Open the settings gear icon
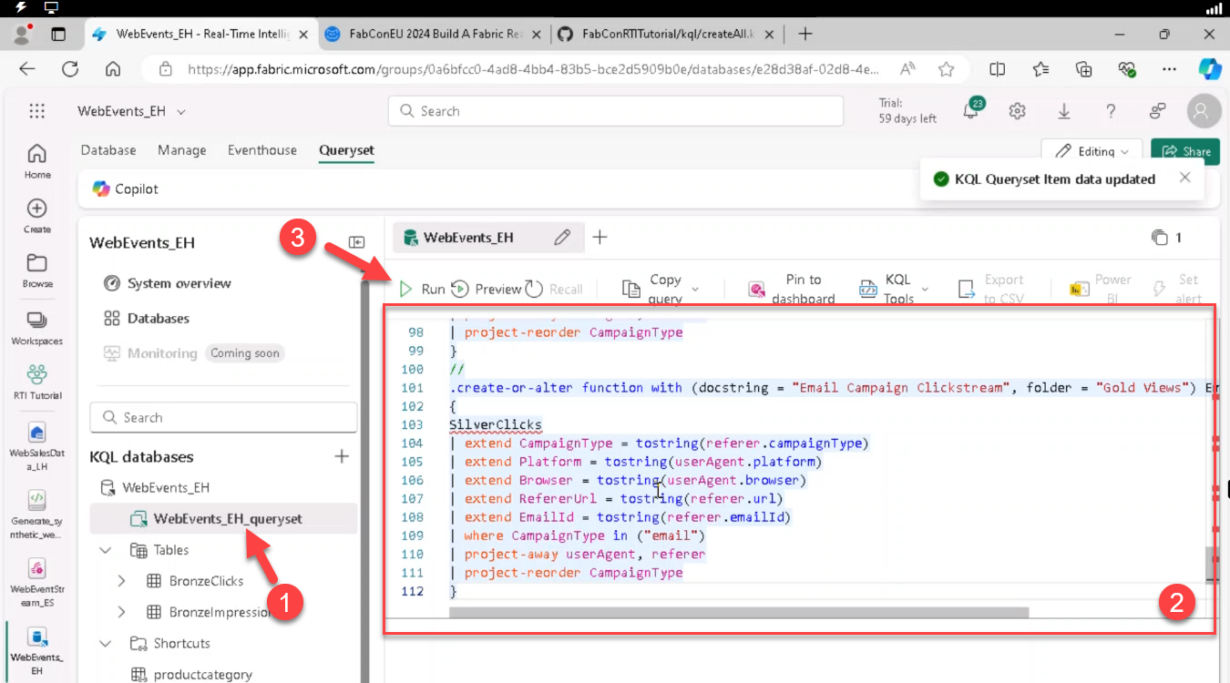1230x683 pixels. click(x=1017, y=111)
